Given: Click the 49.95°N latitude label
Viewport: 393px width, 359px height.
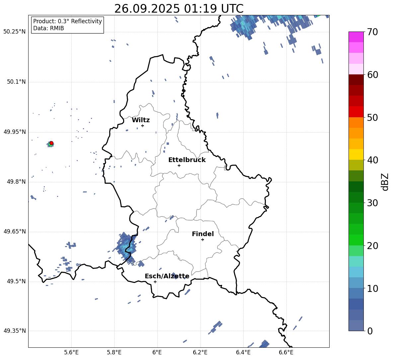Looking at the screenshot, I should tap(15, 132).
